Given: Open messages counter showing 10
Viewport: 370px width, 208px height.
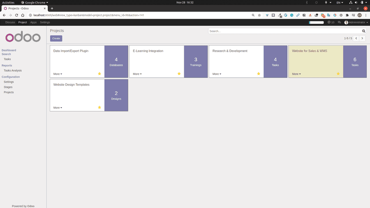Looking at the screenshot, I should click(x=331, y=23).
